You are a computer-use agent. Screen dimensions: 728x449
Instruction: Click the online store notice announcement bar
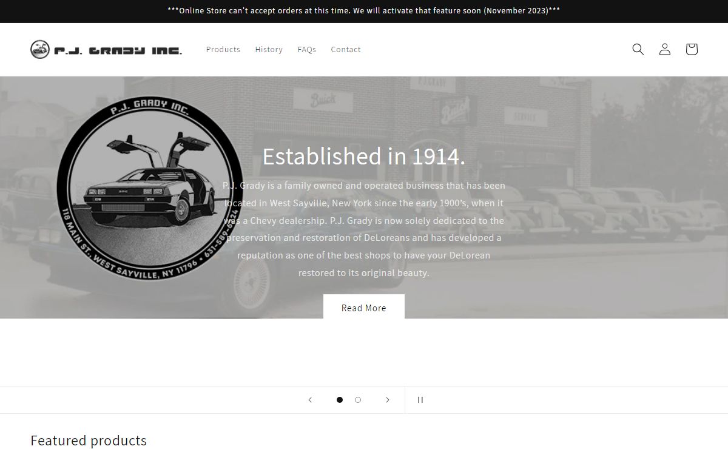pyautogui.click(x=364, y=11)
